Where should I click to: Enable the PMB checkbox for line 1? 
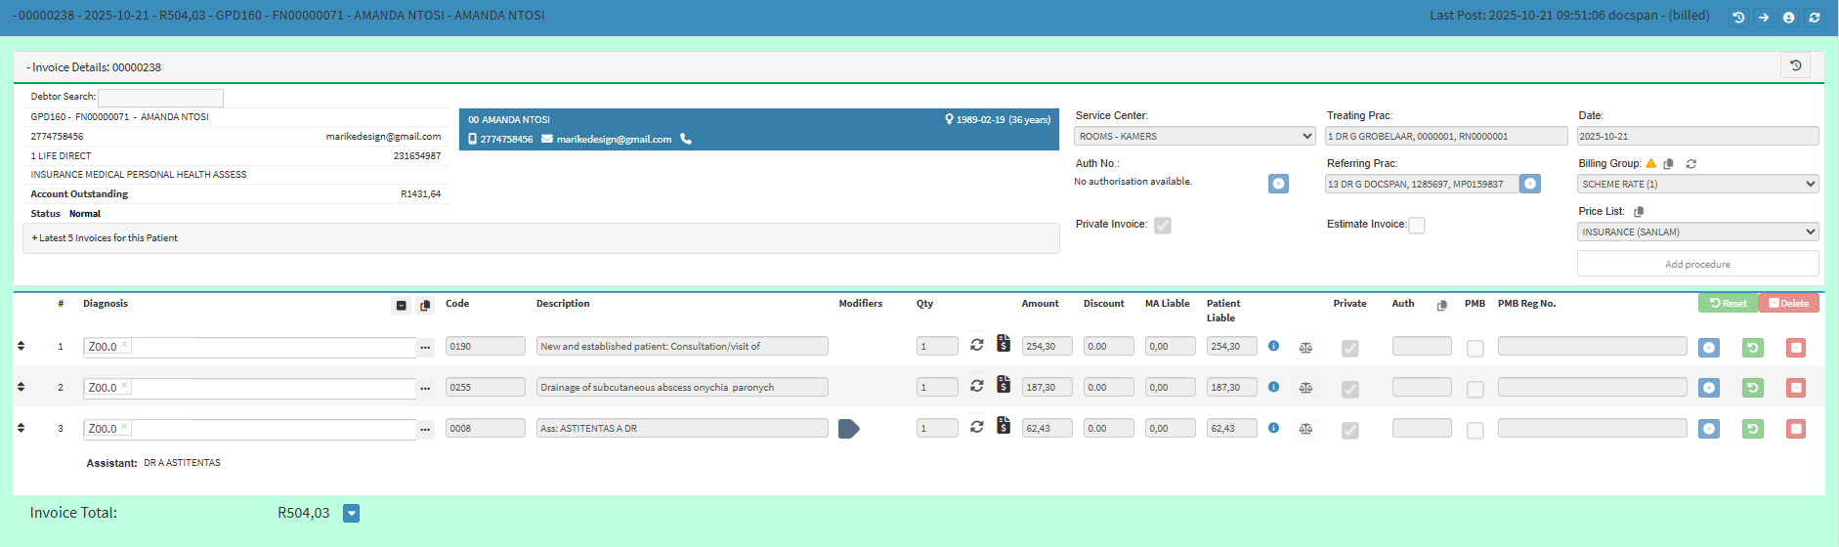point(1475,348)
